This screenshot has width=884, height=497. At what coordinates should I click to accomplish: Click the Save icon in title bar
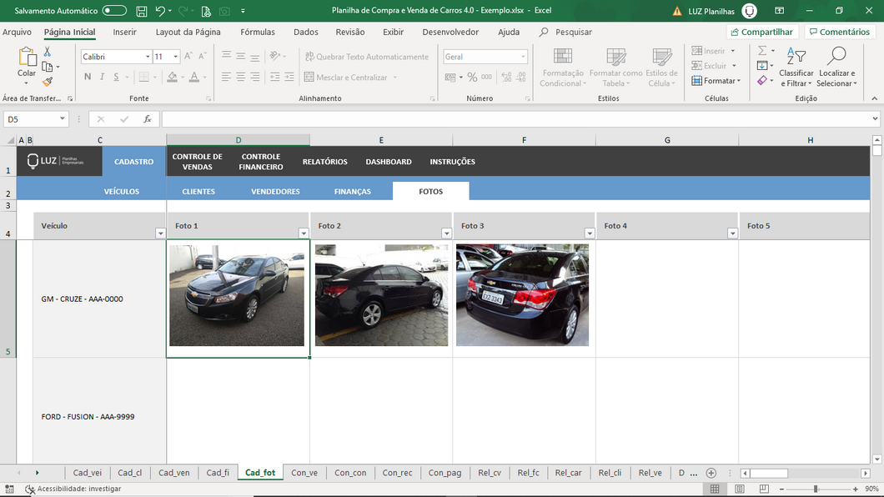click(142, 11)
